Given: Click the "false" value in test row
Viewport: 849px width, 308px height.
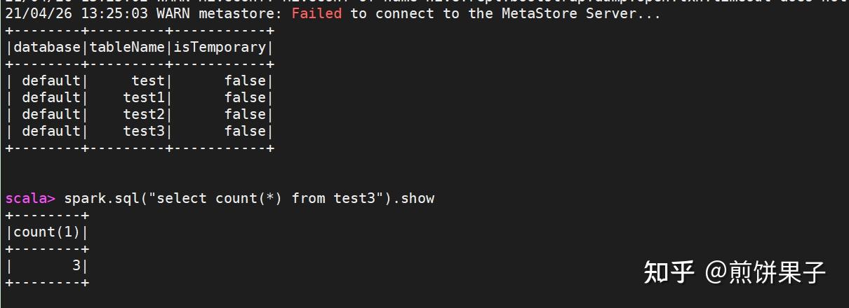Looking at the screenshot, I should point(246,80).
